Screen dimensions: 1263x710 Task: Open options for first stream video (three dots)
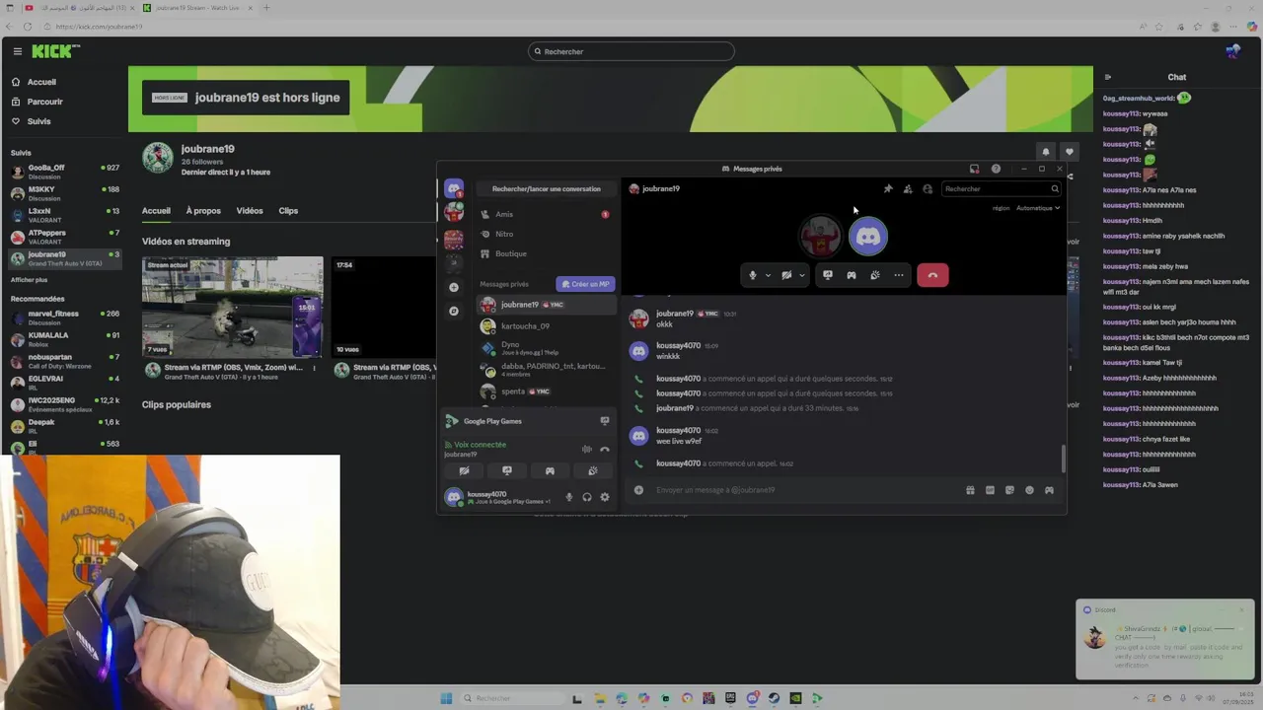coord(315,369)
